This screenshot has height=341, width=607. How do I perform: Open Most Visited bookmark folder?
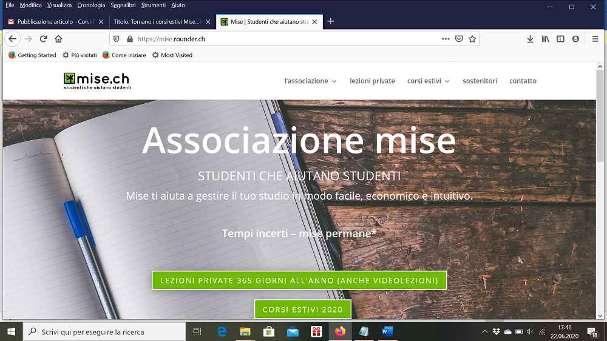click(x=172, y=55)
